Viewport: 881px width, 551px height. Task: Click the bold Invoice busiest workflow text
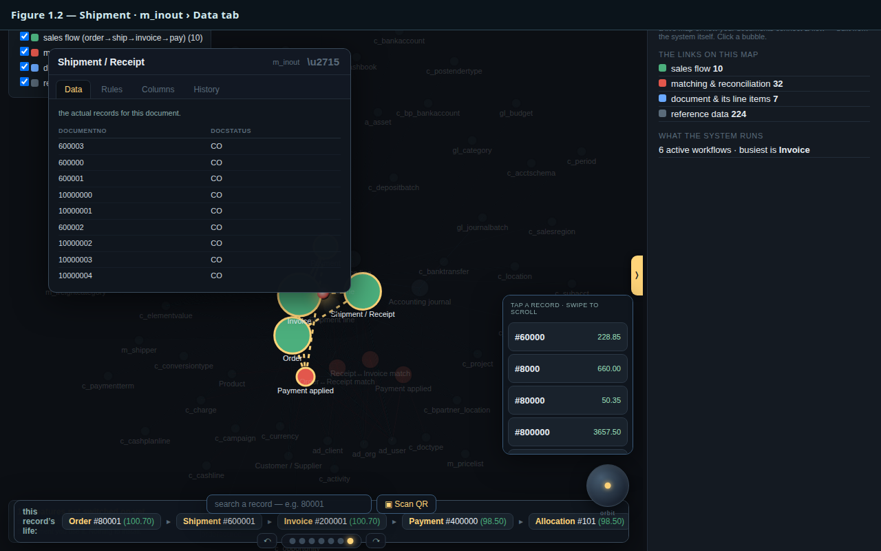point(794,149)
